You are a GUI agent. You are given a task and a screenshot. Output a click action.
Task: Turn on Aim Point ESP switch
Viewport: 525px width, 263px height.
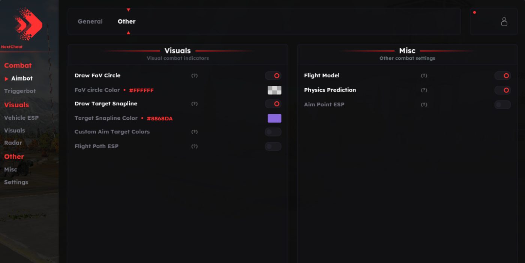click(x=502, y=105)
